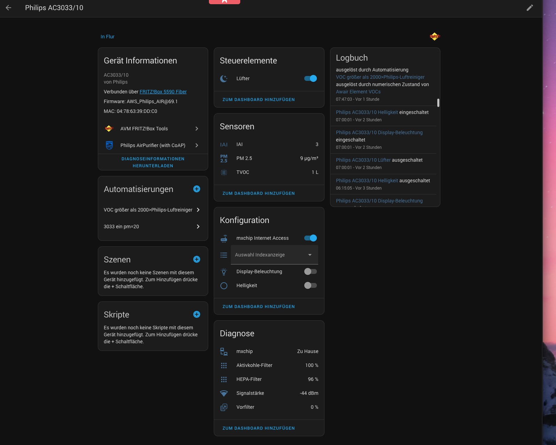Open VOC größer als 2000 automation entry
Viewport: 556px width, 445px height.
point(153,210)
